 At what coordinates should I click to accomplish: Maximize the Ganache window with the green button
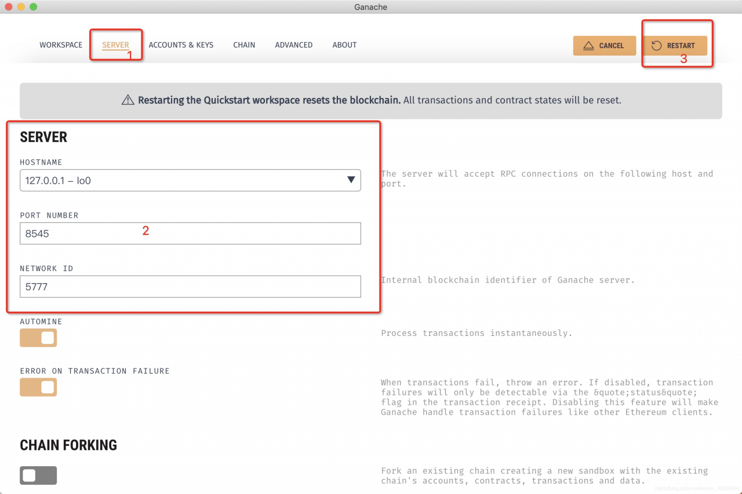33,7
